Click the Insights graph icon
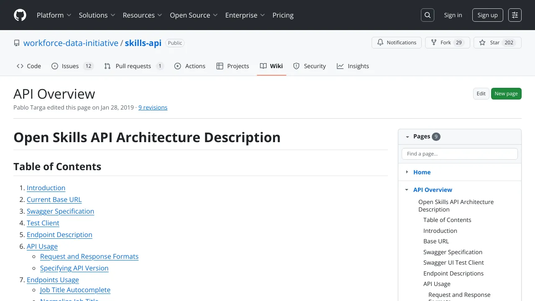This screenshot has width=535, height=301. 340,66
